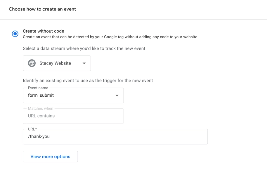This screenshot has width=267, height=172.
Task: Click the 'Select a data stream' instruction text
Action: pyautogui.click(x=84, y=48)
